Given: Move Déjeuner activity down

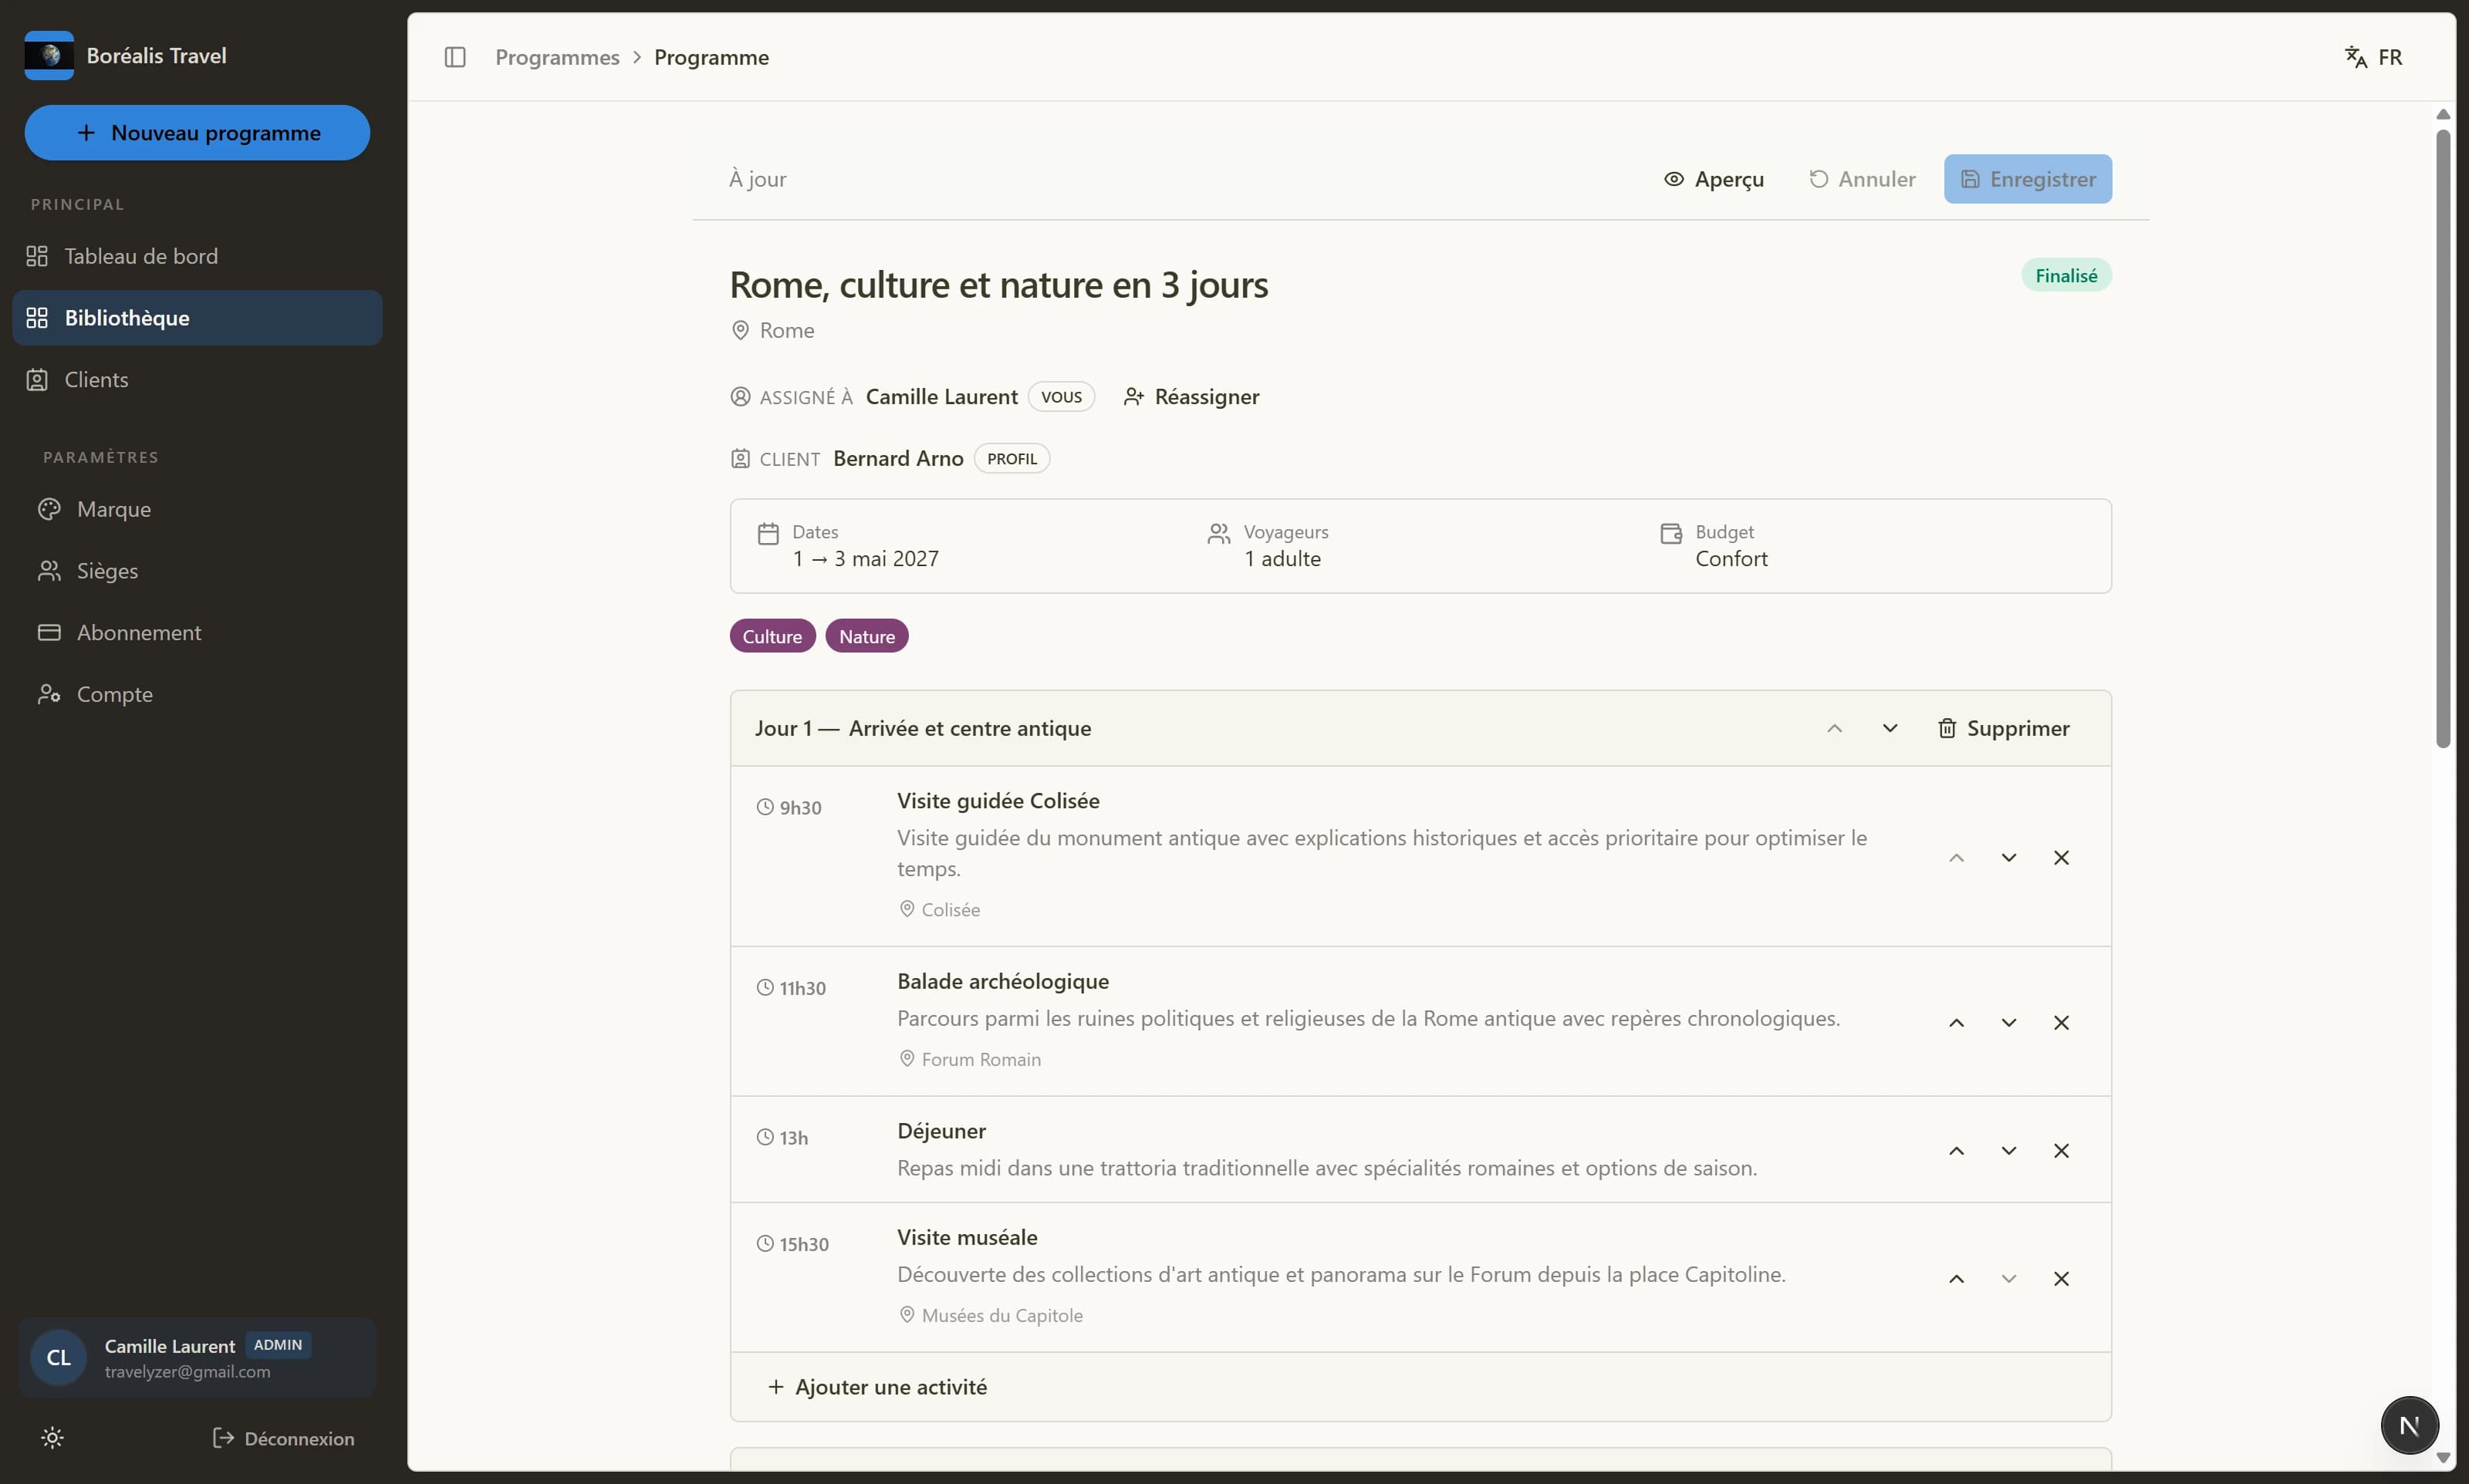Looking at the screenshot, I should [x=2008, y=1151].
